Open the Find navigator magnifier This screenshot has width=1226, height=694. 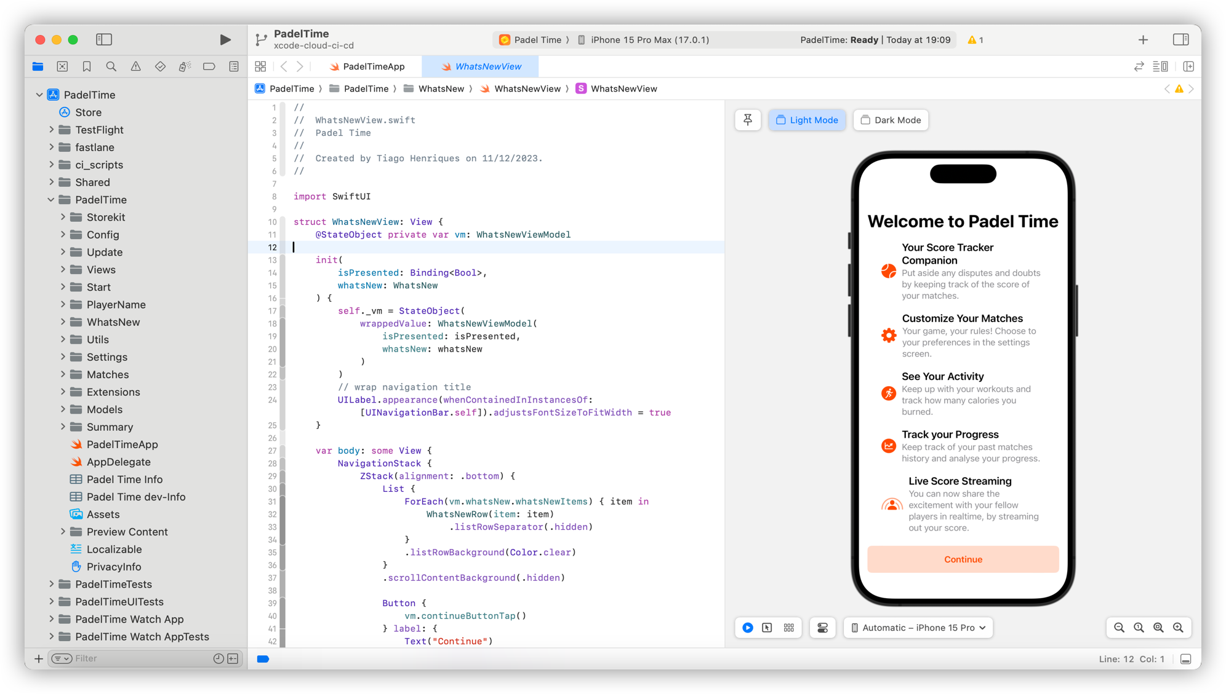click(111, 66)
